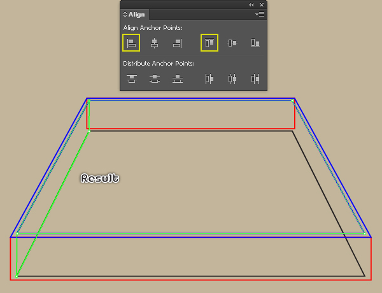The width and height of the screenshot is (382, 293).
Task: Select bottom-left green anchor point
Action: (x=17, y=276)
